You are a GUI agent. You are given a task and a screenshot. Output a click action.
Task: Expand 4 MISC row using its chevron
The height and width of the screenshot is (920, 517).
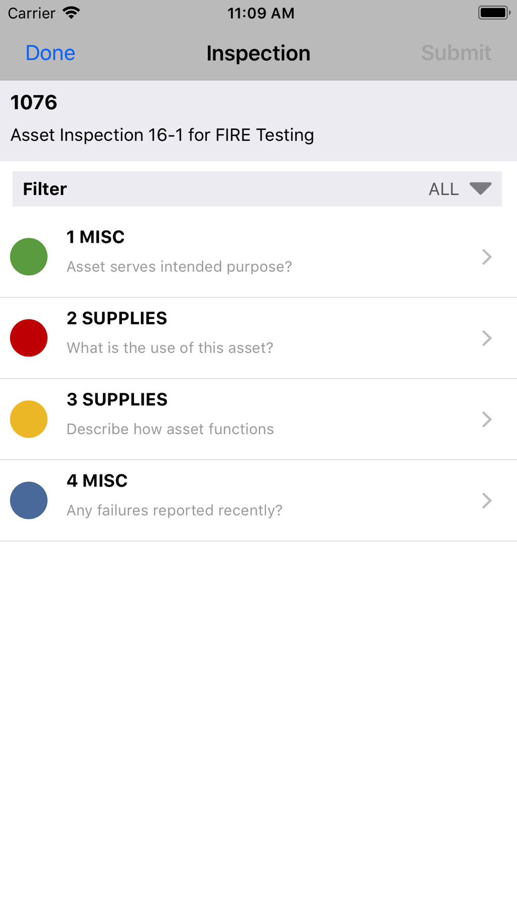[x=486, y=500]
